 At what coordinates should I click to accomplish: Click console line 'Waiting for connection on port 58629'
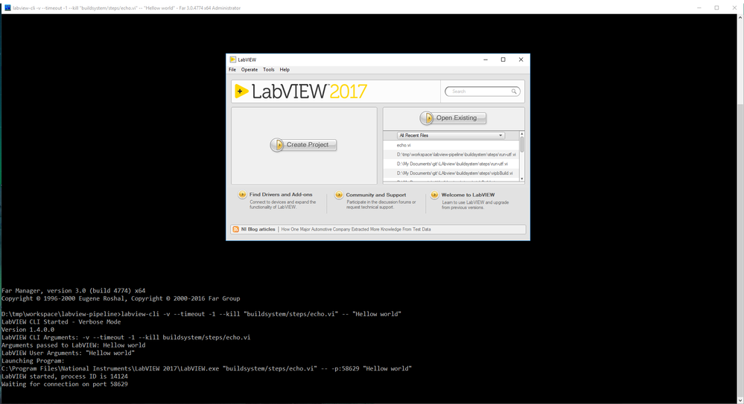pyautogui.click(x=65, y=384)
